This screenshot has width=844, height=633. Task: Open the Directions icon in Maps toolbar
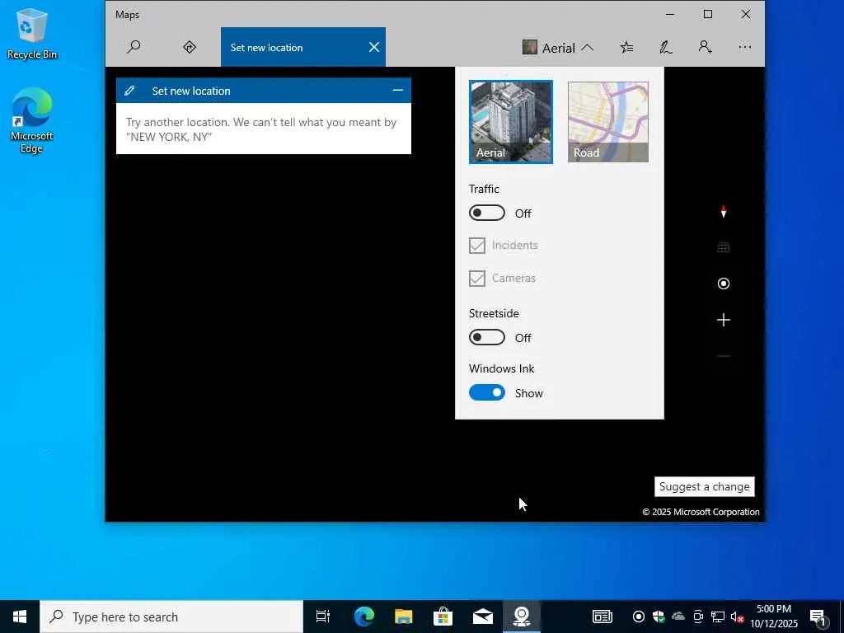pos(190,47)
